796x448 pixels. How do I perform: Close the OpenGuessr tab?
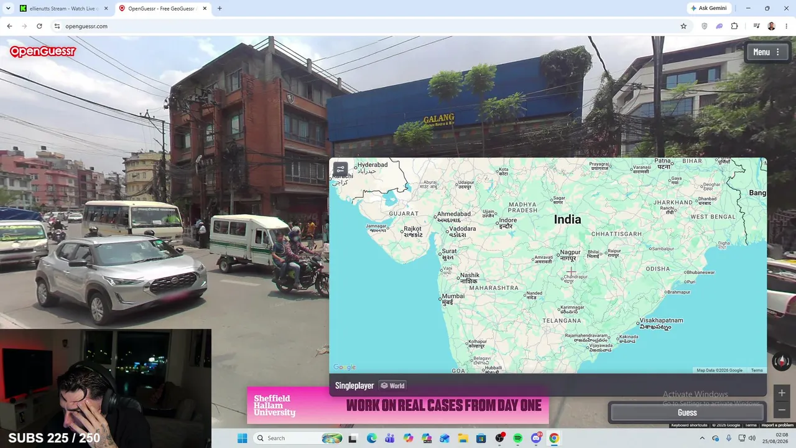click(x=205, y=8)
